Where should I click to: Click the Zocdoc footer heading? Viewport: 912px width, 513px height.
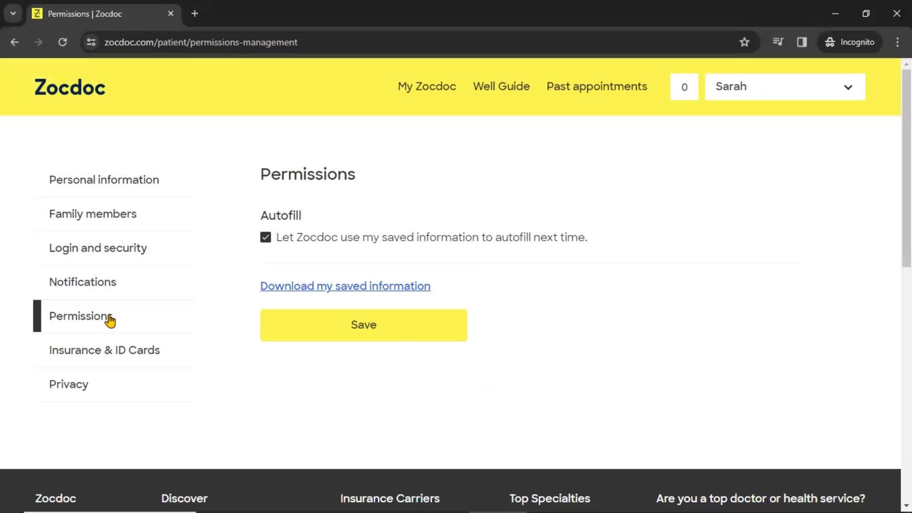[56, 499]
